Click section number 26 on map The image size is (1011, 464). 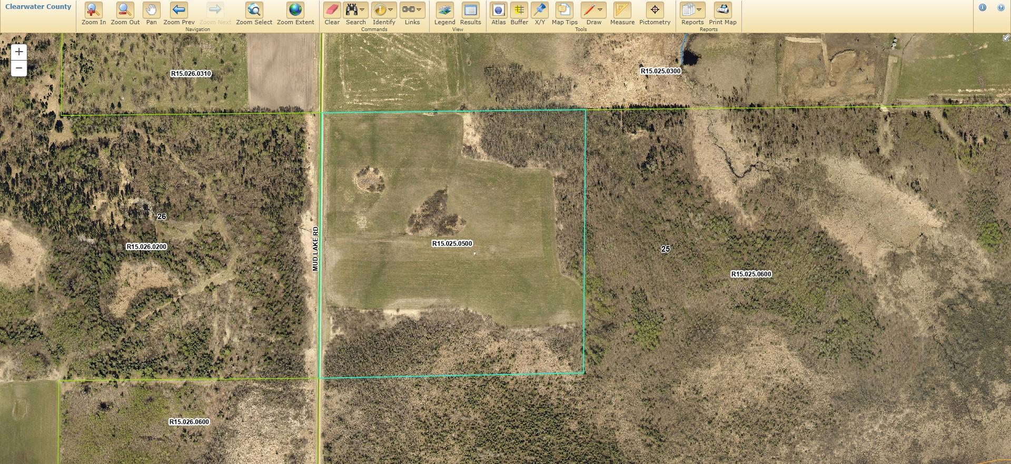(162, 216)
